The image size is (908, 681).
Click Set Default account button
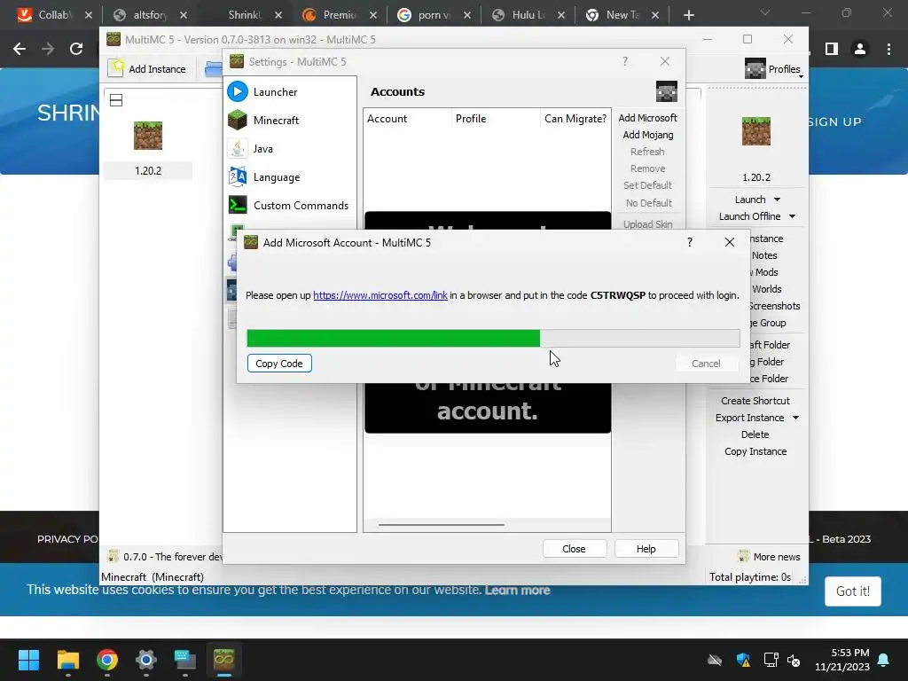tap(647, 185)
